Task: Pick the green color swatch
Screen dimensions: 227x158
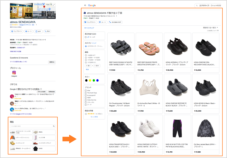Action: pos(94,81)
